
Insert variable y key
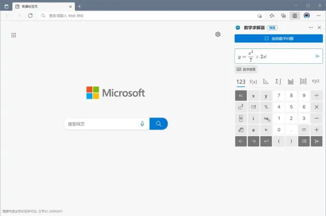(266, 96)
